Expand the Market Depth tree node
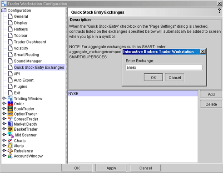The height and width of the screenshot is (173, 223). coord(5,124)
